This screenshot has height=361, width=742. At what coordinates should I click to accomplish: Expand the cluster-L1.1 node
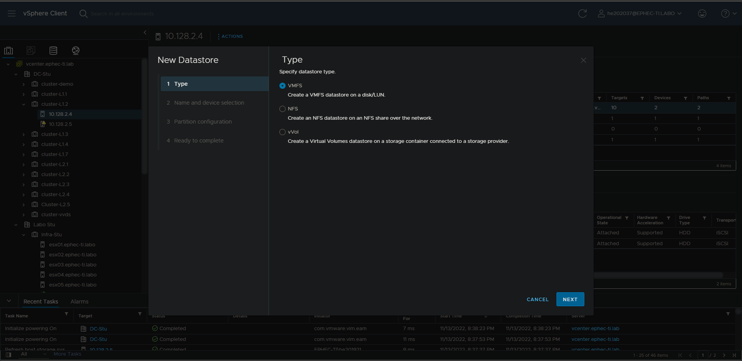[x=24, y=94]
